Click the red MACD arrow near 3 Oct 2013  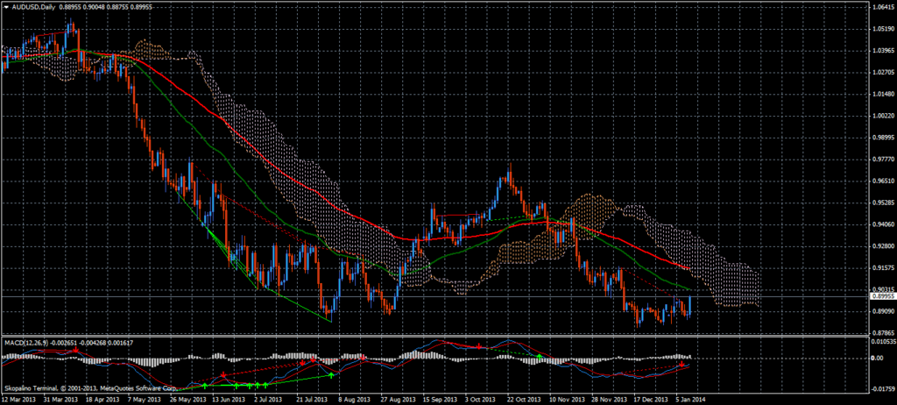pyautogui.click(x=479, y=348)
